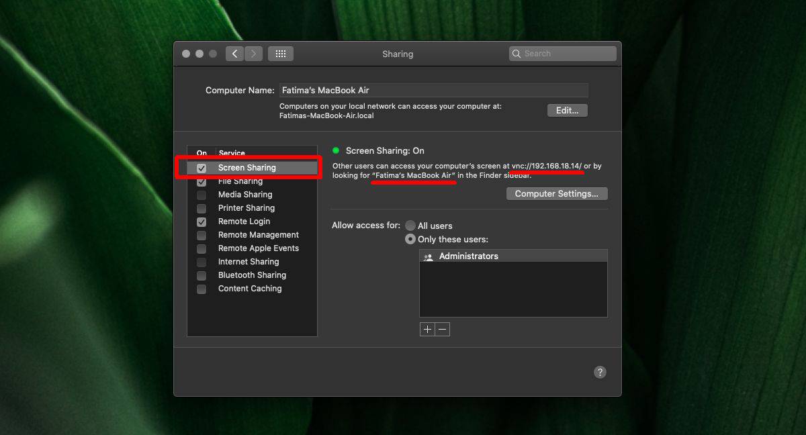Go forward with the right chevron button
Screen dimensions: 806x435
pyautogui.click(x=253, y=54)
